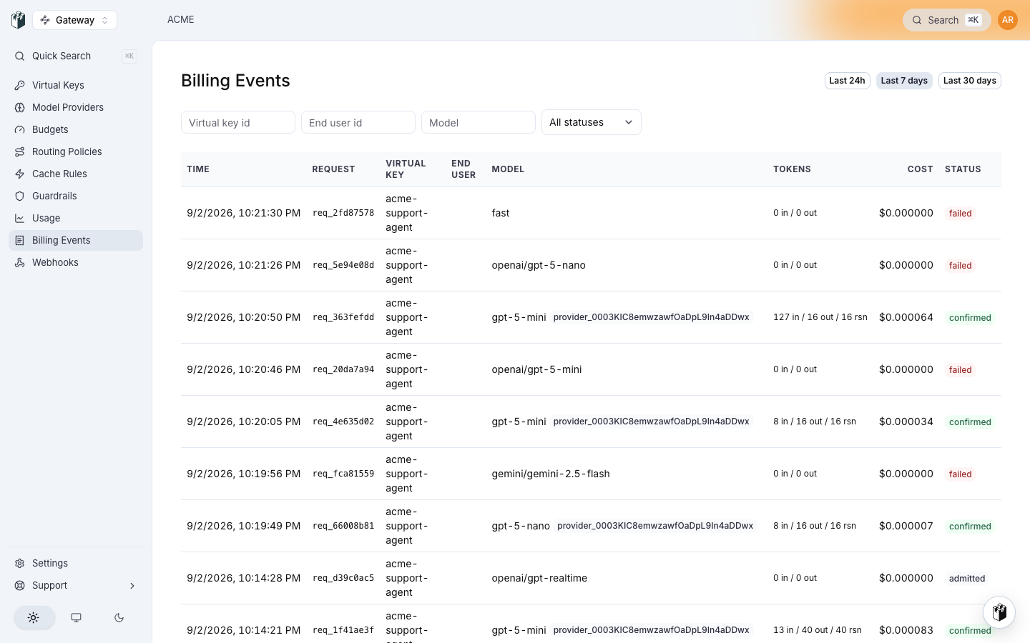Open Model Providers page
Image resolution: width=1030 pixels, height=643 pixels.
click(76, 107)
